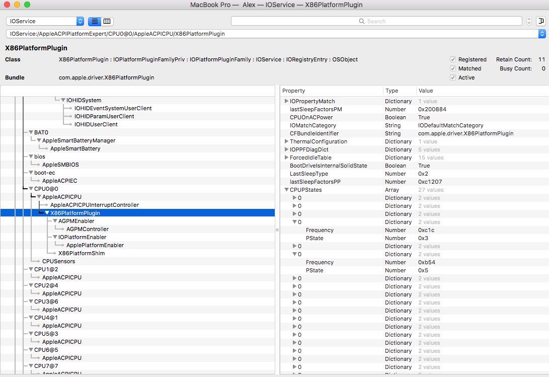Collapse the entry with Frequency 0xc1c
Screen dimensions: 549x377
pos(294,222)
